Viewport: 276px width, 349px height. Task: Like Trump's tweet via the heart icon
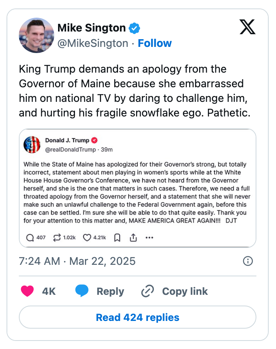pyautogui.click(x=86, y=238)
